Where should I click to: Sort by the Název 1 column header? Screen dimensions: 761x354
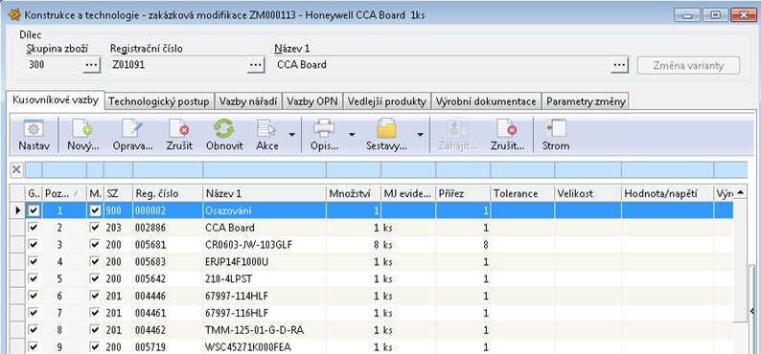tap(265, 193)
